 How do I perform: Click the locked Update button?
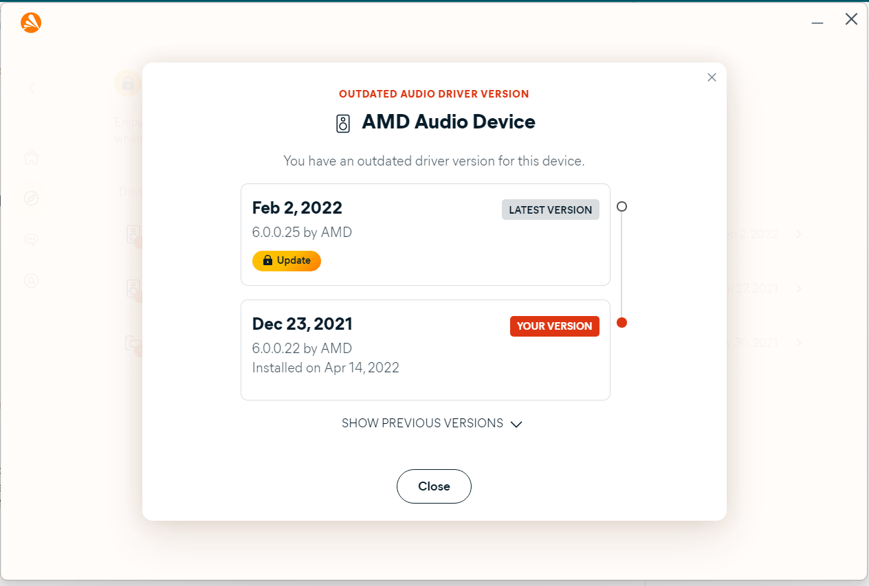point(287,261)
